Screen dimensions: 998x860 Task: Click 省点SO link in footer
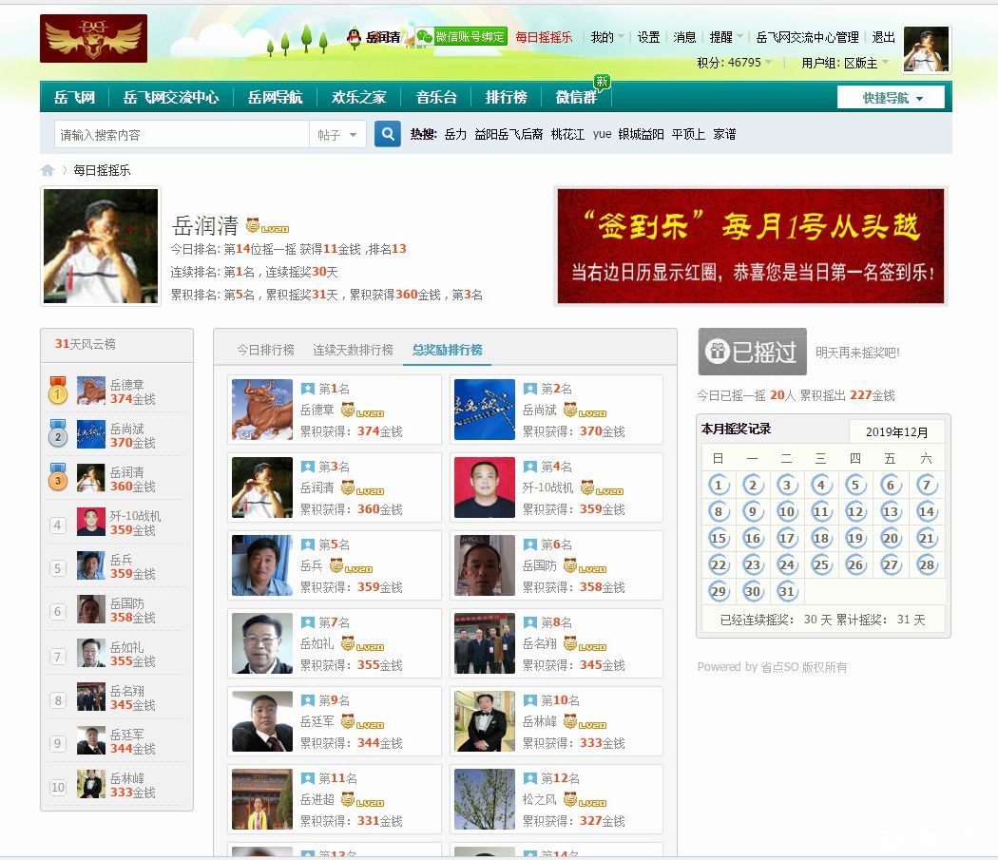coord(779,666)
